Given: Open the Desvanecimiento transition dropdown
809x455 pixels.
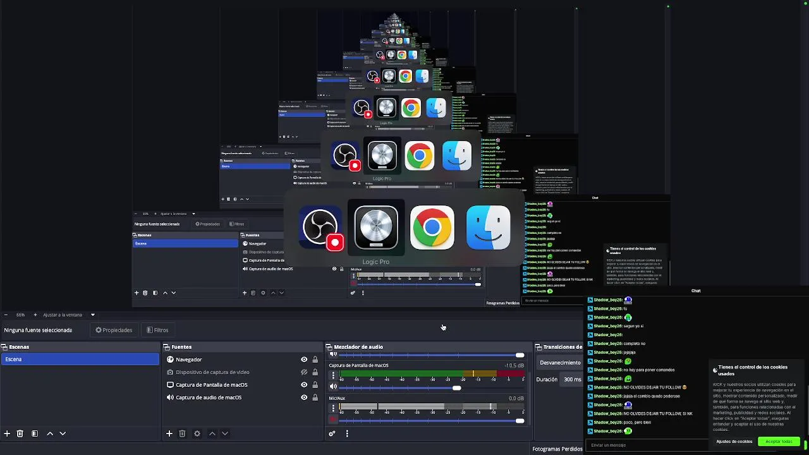Looking at the screenshot, I should pyautogui.click(x=560, y=363).
